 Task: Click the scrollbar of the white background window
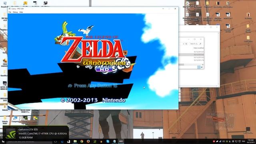[219, 59]
